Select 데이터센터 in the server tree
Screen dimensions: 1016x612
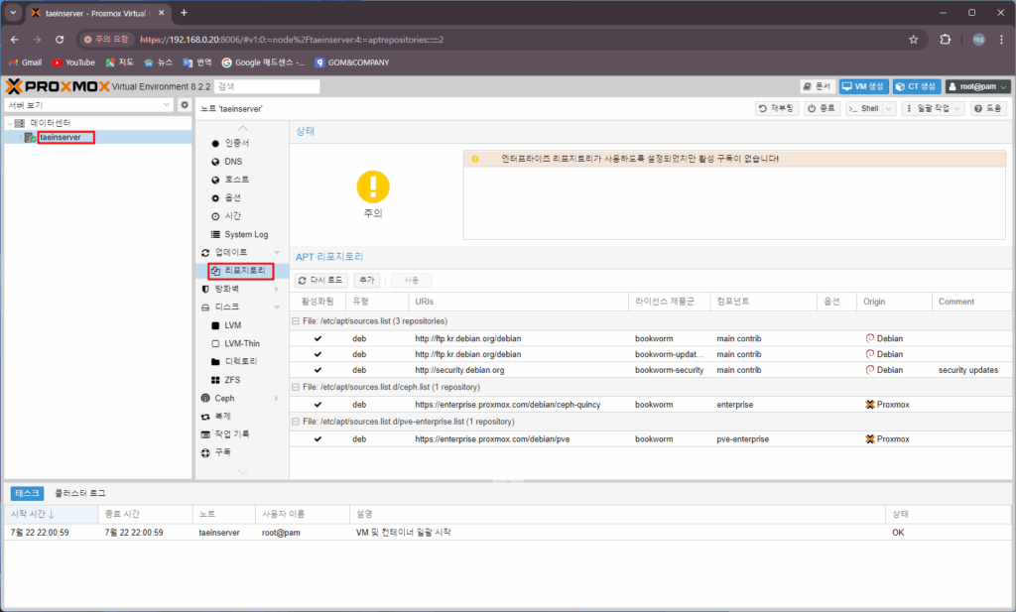tap(51, 123)
